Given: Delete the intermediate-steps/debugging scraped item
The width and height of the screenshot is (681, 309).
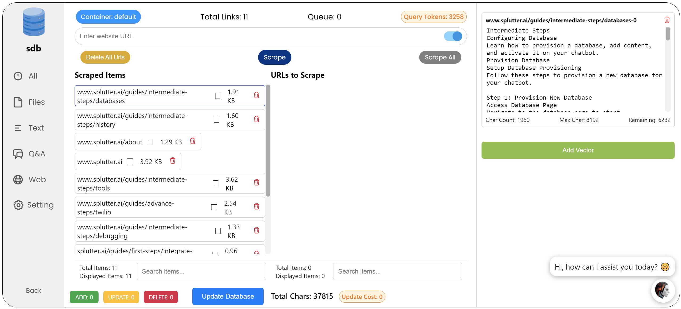Looking at the screenshot, I should [256, 230].
